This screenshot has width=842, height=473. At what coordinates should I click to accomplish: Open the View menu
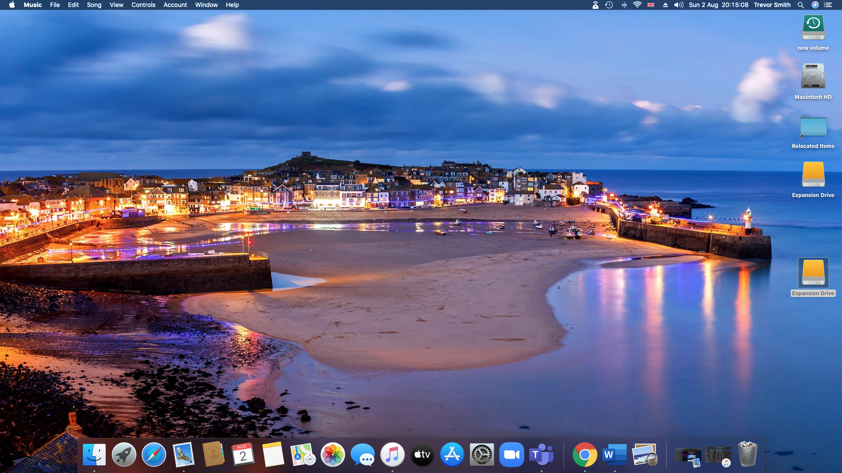[x=116, y=5]
